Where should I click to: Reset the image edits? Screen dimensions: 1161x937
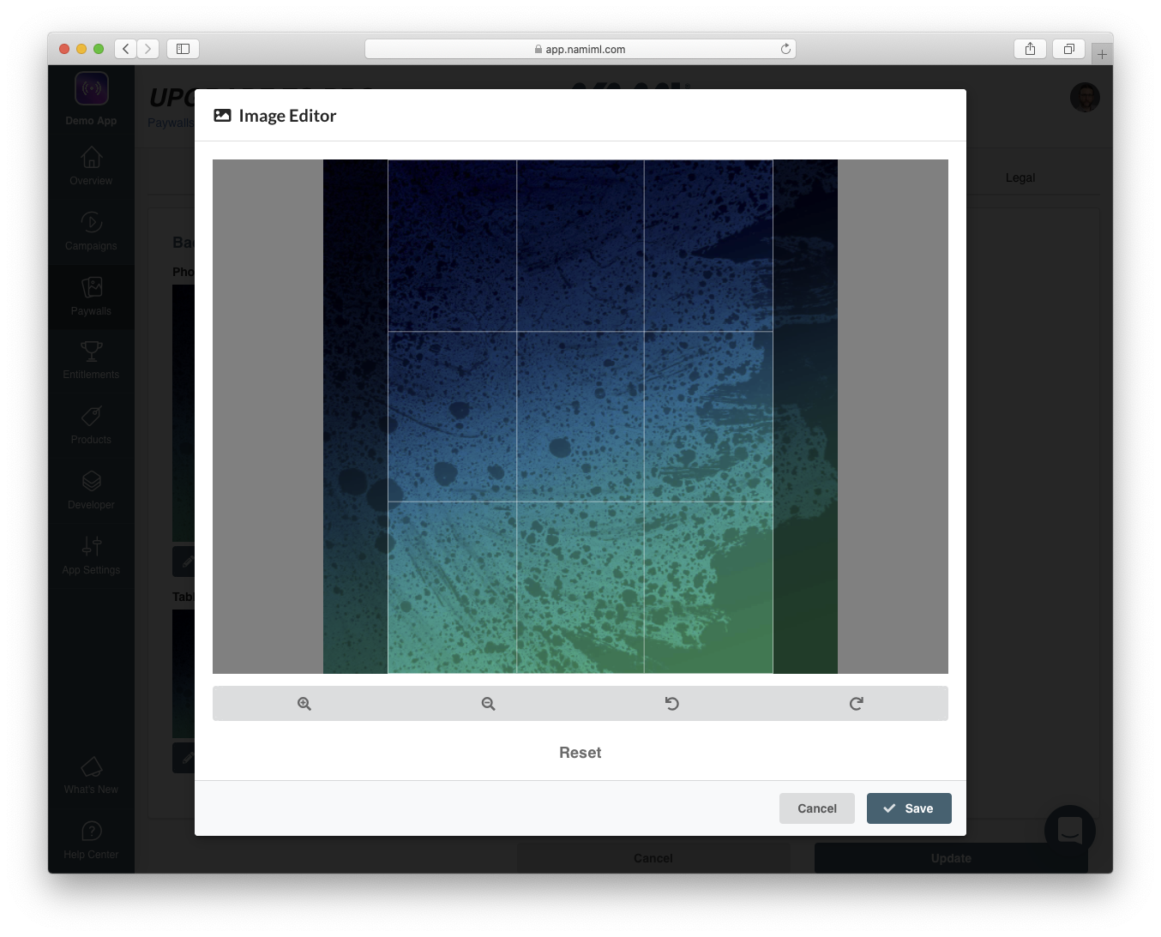tap(580, 753)
